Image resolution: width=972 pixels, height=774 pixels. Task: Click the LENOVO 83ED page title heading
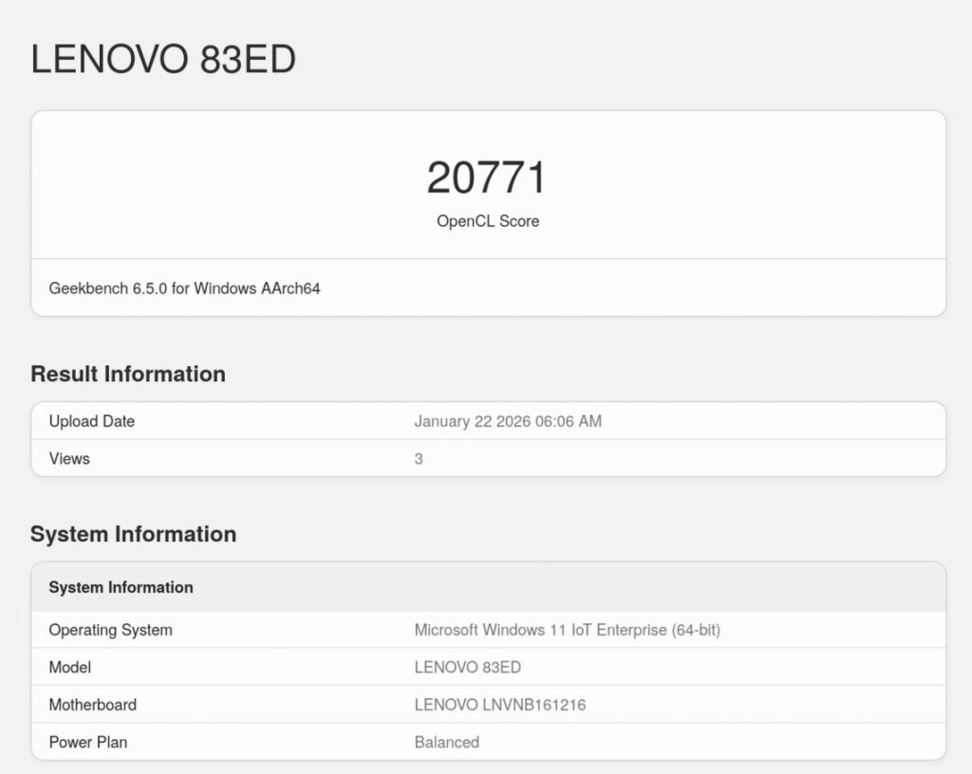point(163,59)
